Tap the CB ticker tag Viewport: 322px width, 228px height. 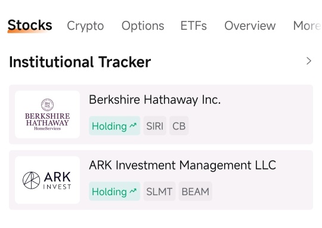coord(179,126)
